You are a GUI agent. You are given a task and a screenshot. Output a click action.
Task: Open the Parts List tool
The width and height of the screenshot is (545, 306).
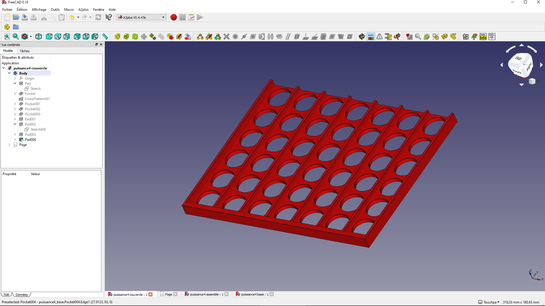point(492,37)
